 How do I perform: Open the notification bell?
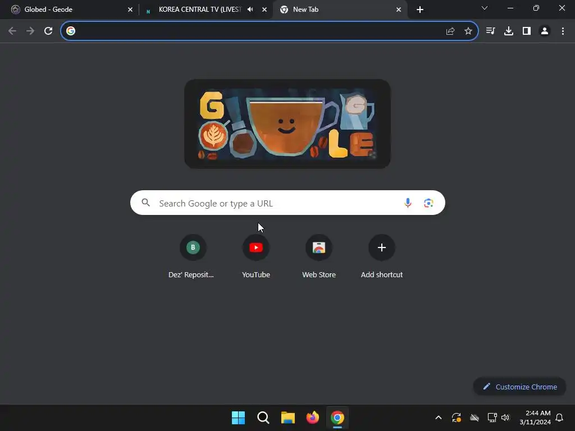[559, 418]
